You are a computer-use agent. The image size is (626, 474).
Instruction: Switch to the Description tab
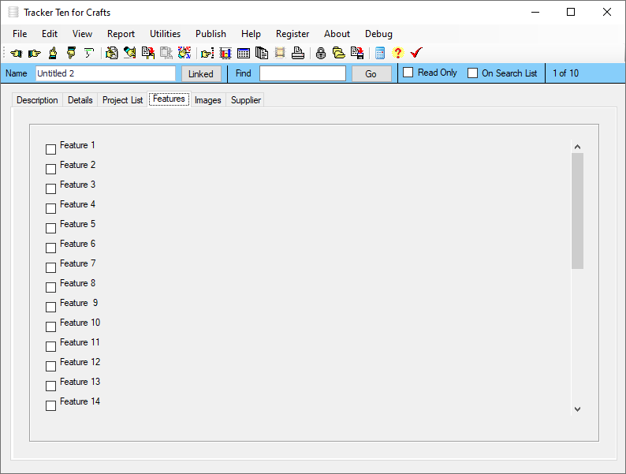click(37, 100)
